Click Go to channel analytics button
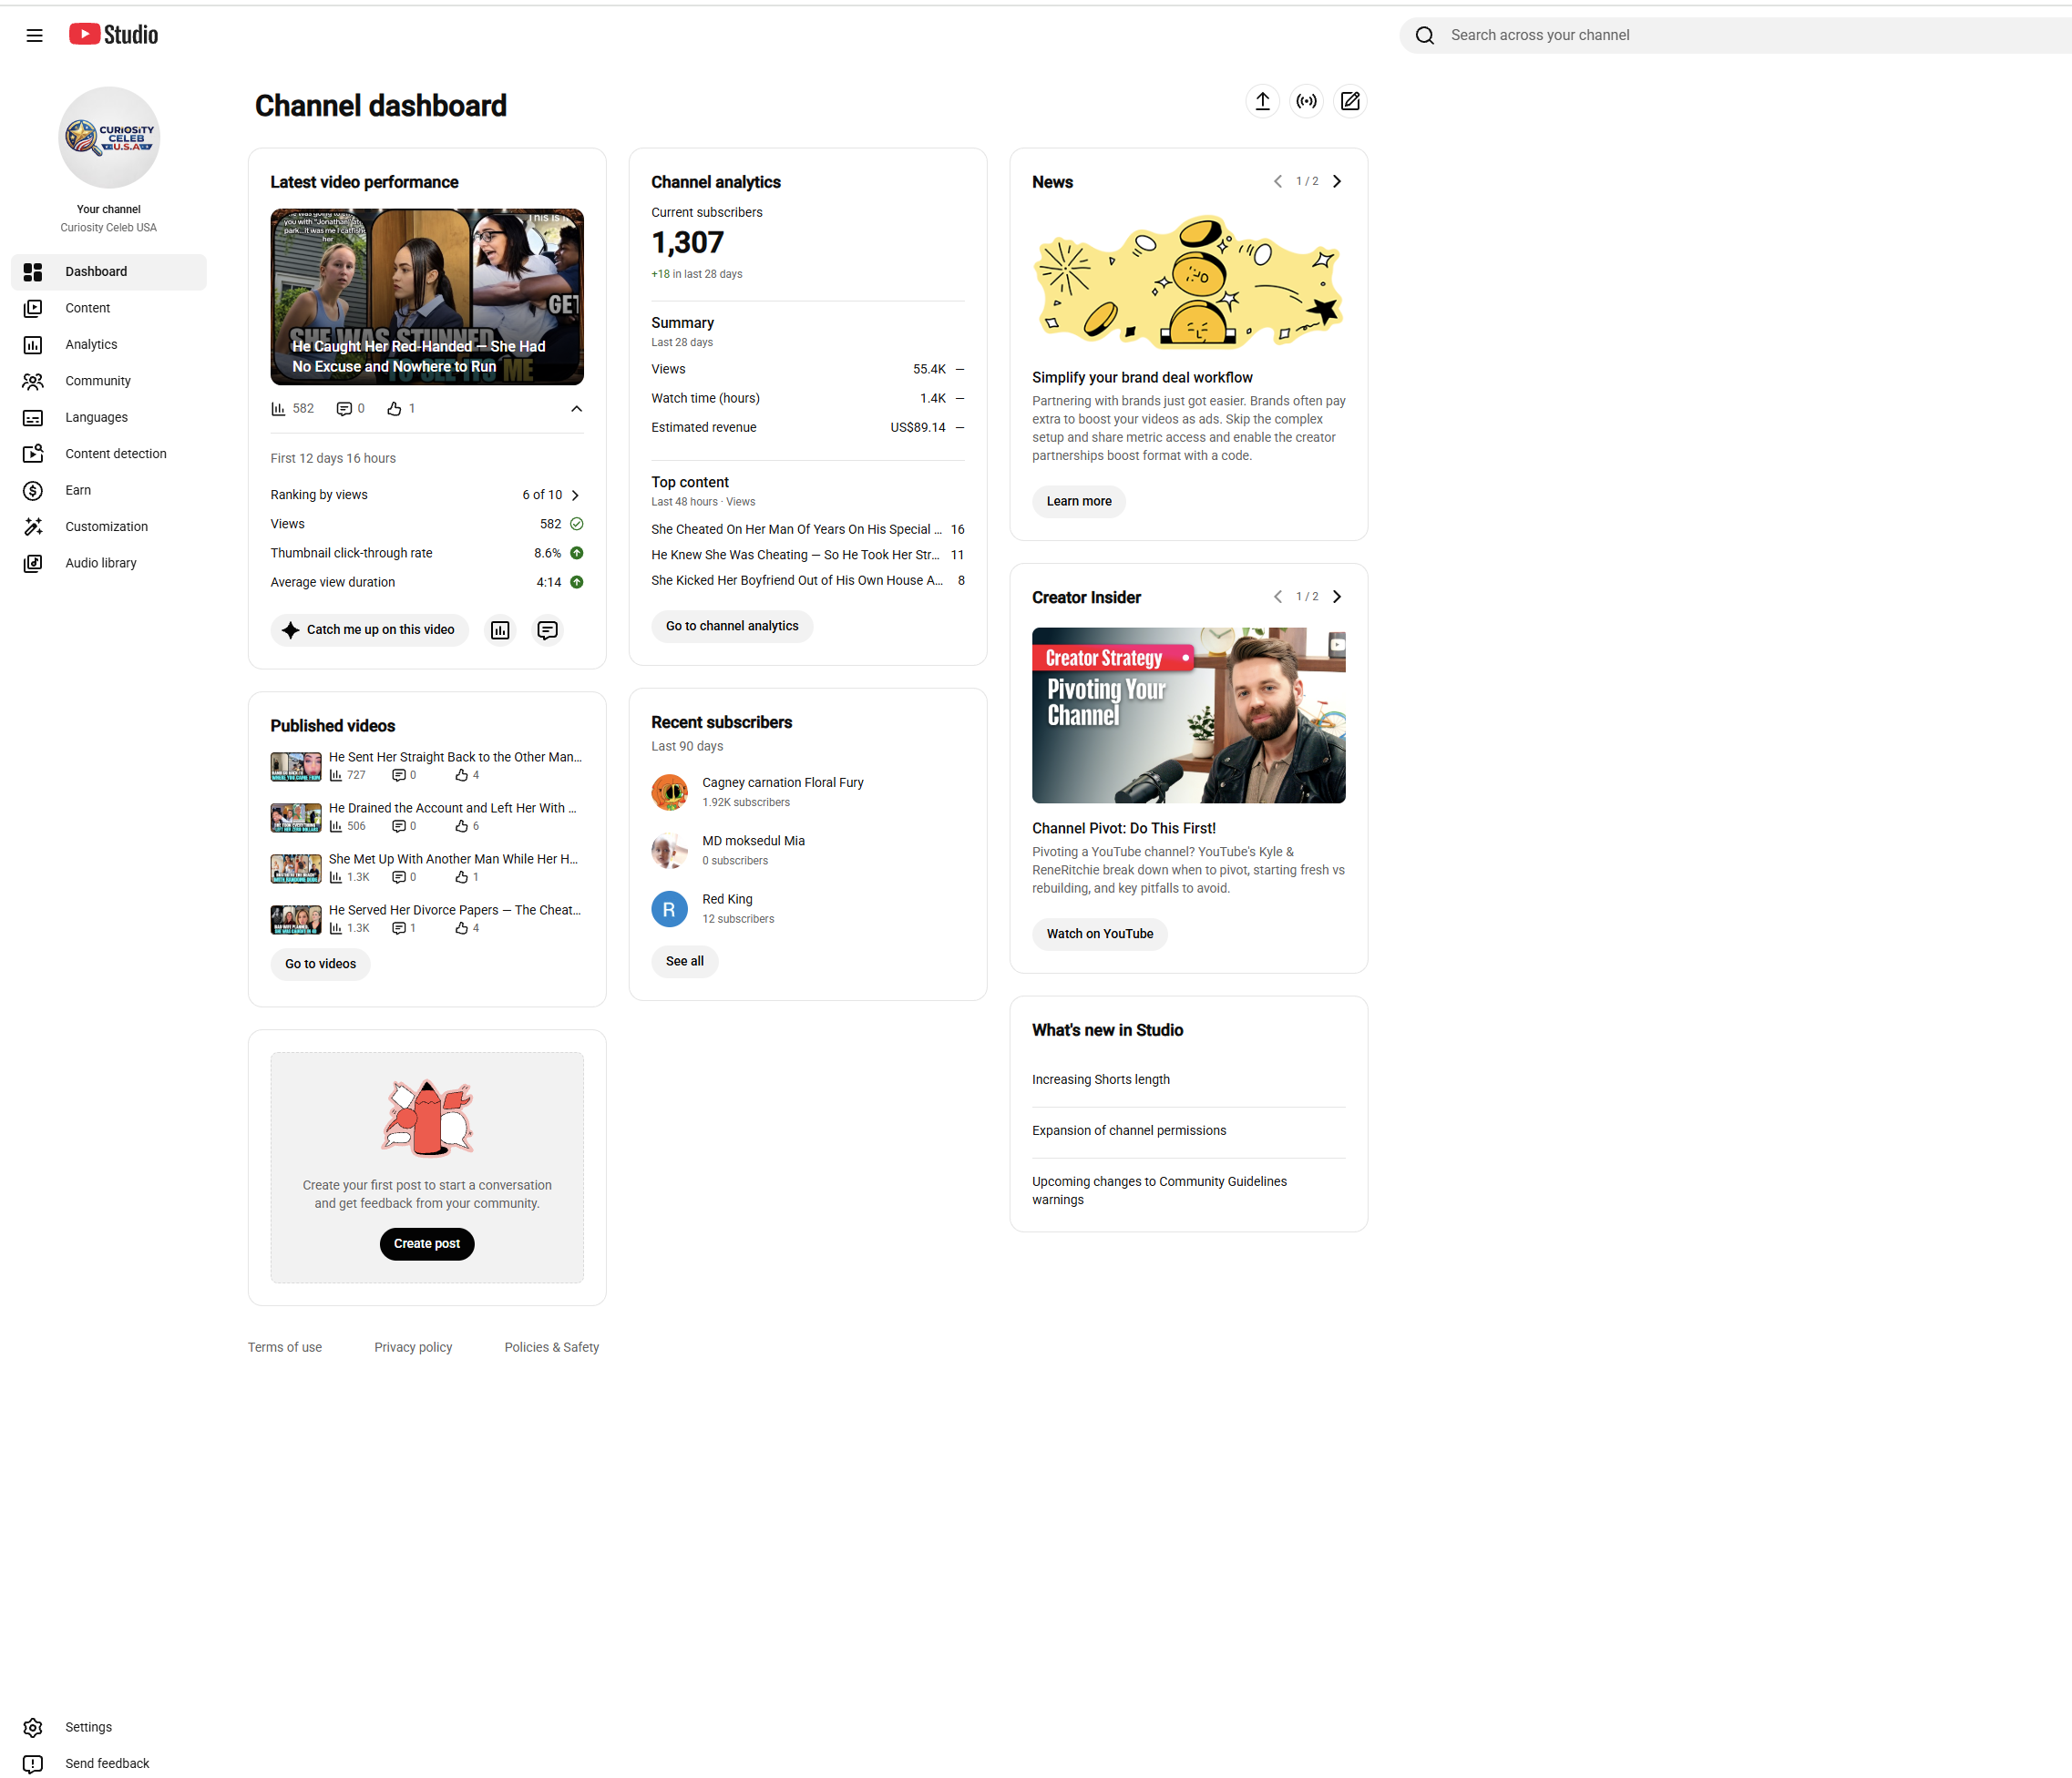2072x1778 pixels. (x=732, y=626)
